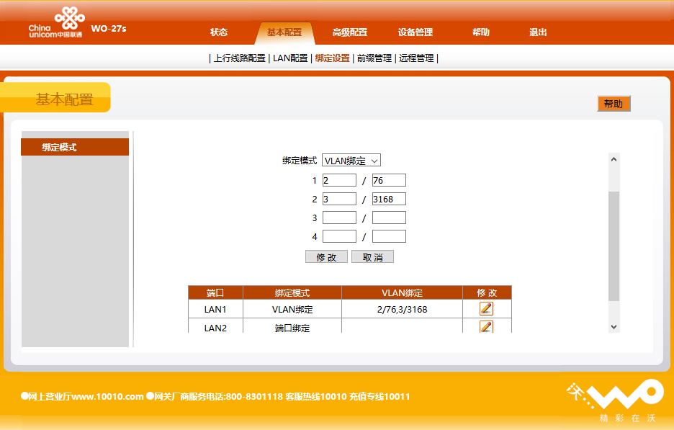674x430 pixels.
Task: Select the 基本配置 tab
Action: click(x=284, y=32)
